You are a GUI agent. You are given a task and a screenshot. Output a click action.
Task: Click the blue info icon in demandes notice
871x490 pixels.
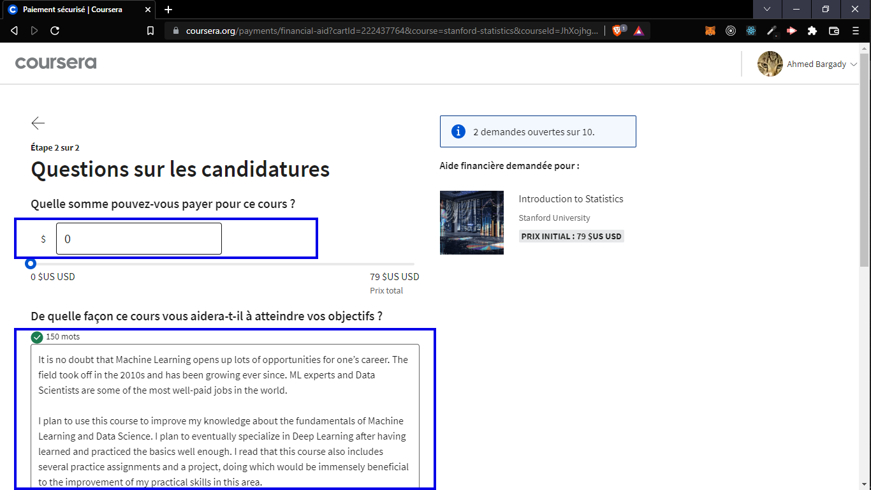458,131
